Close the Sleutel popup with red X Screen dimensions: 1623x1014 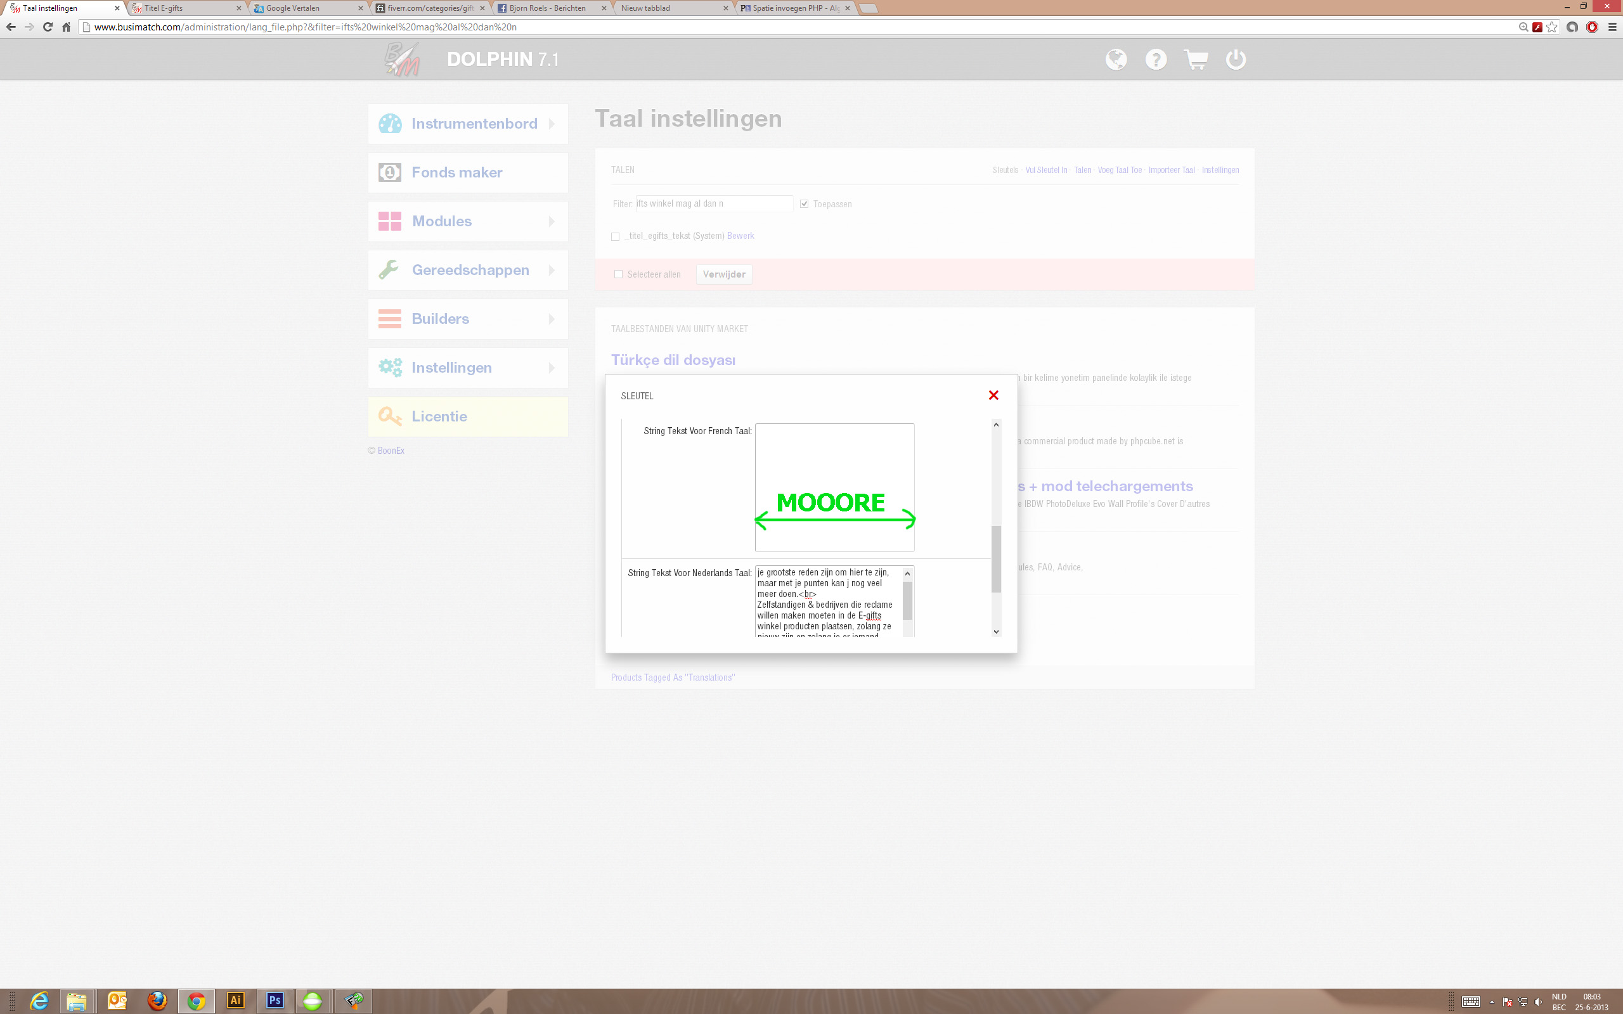(x=993, y=395)
